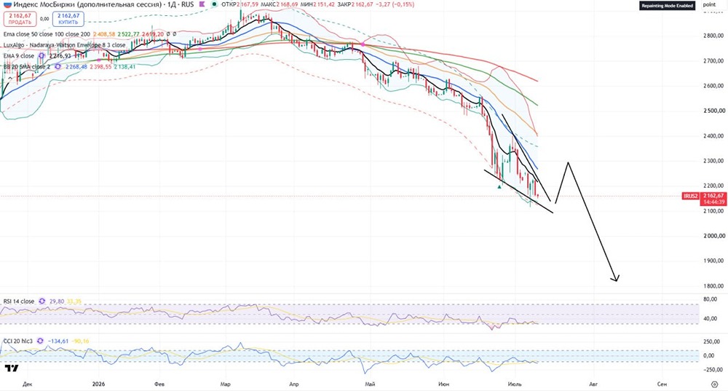Click the EMA 9 close refresh icon
The height and width of the screenshot is (391, 728).
pyautogui.click(x=41, y=56)
